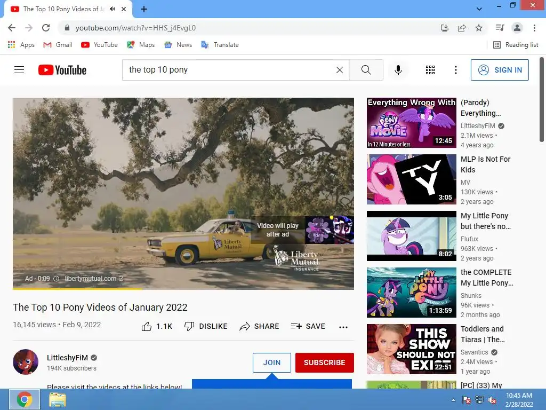The width and height of the screenshot is (546, 410).
Task: Visit libertymutual.com ad link
Action: coord(94,279)
